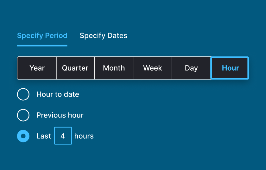This screenshot has width=266, height=170.
Task: Click the divider between Year and Quarter
Action: pos(57,68)
